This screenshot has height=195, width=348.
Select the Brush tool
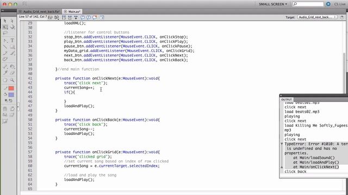pyautogui.click(x=12, y=53)
